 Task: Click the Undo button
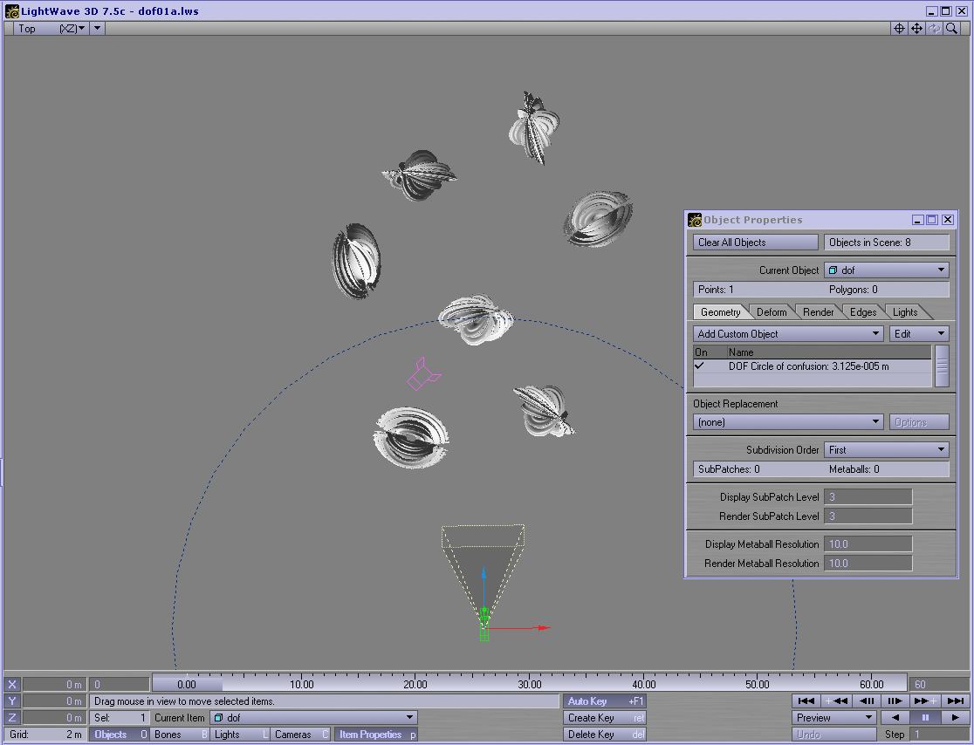834,735
